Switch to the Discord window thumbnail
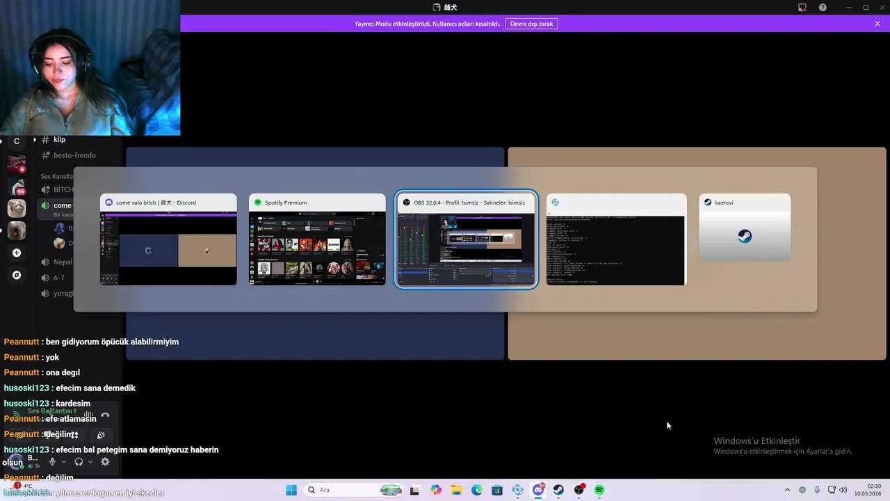The width and height of the screenshot is (890, 501). pyautogui.click(x=168, y=239)
